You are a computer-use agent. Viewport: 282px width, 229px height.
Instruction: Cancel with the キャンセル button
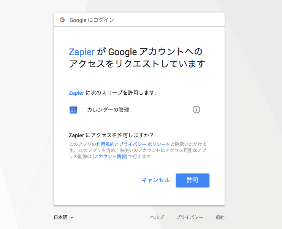tap(155, 180)
